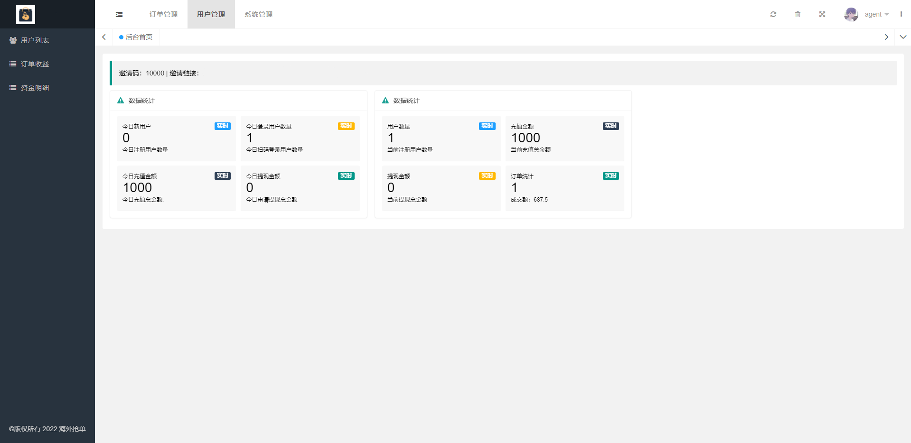Click the 订单统计 statistics card

tap(564, 188)
